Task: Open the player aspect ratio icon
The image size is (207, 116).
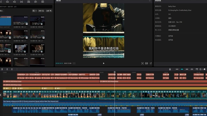Action: click(147, 63)
